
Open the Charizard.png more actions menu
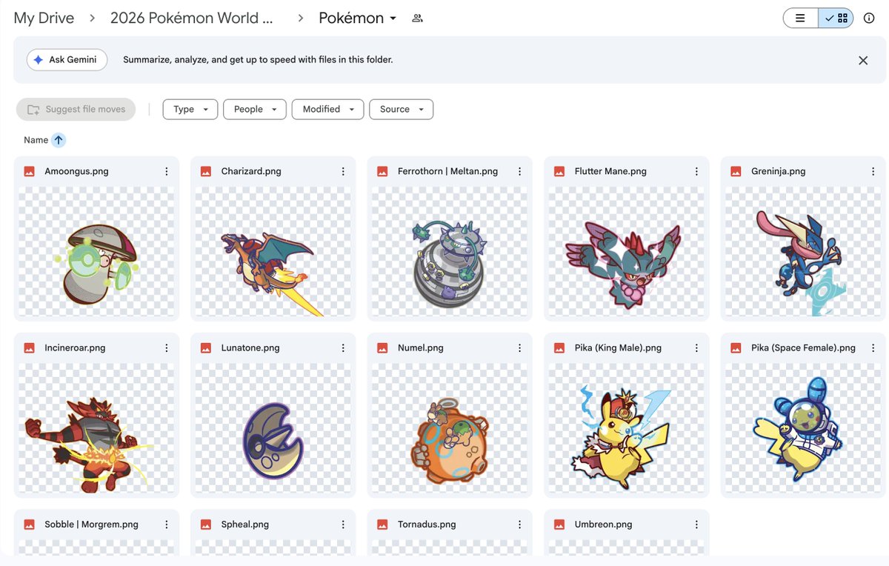tap(343, 171)
